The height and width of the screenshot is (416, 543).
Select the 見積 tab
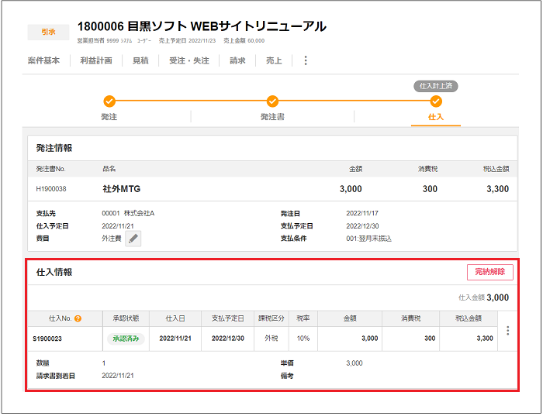(x=140, y=60)
